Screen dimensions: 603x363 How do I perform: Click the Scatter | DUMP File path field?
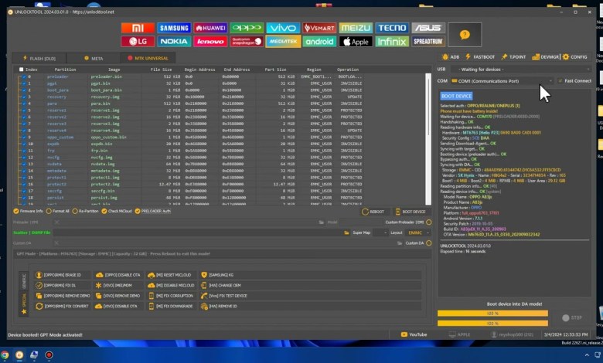click(x=196, y=232)
